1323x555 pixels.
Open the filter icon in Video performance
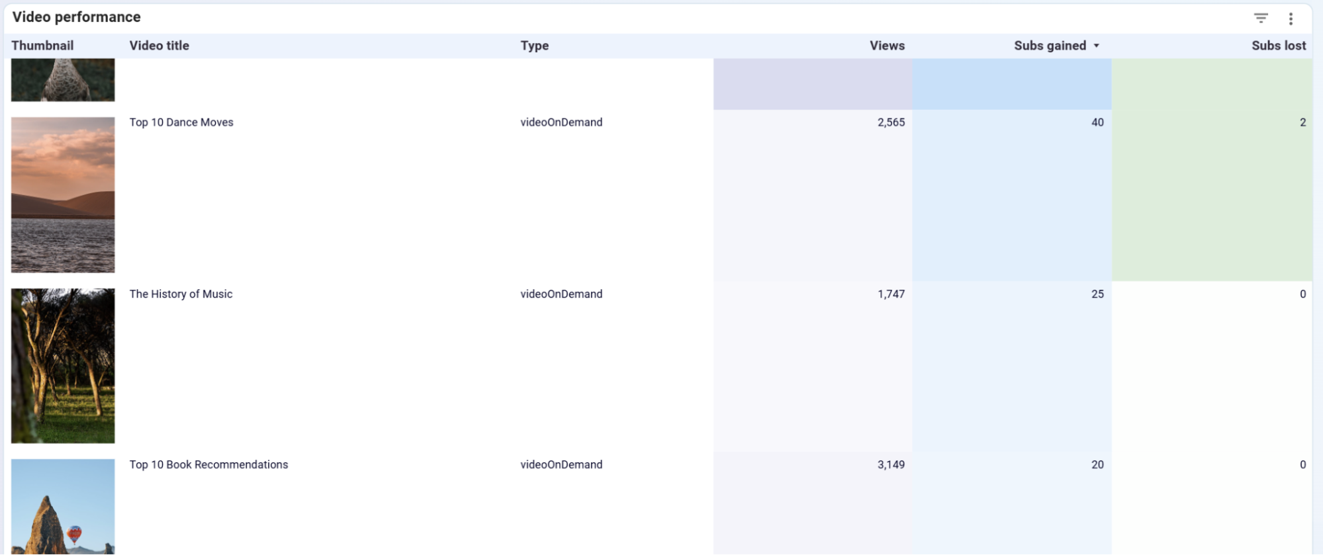click(x=1261, y=19)
